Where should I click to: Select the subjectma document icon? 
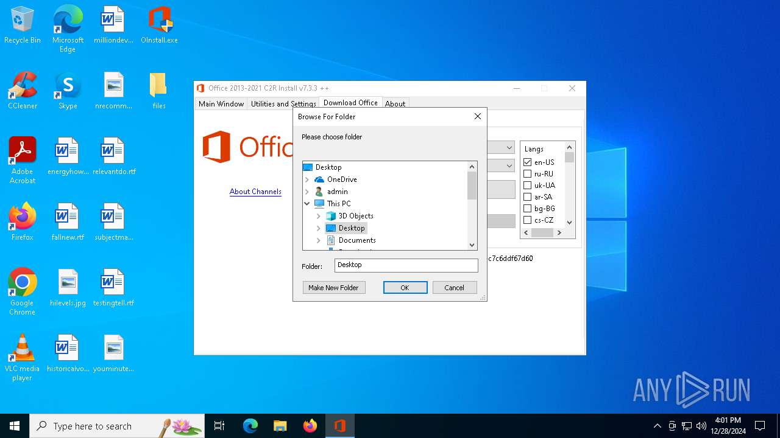click(113, 223)
